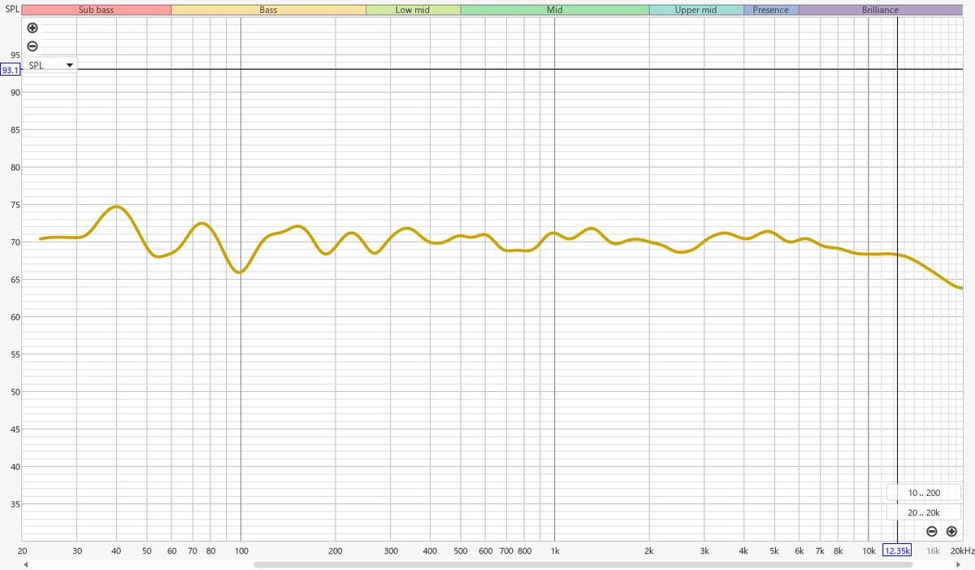This screenshot has width=975, height=570.
Task: Click the 93.1 cursor level readout
Action: click(10, 70)
